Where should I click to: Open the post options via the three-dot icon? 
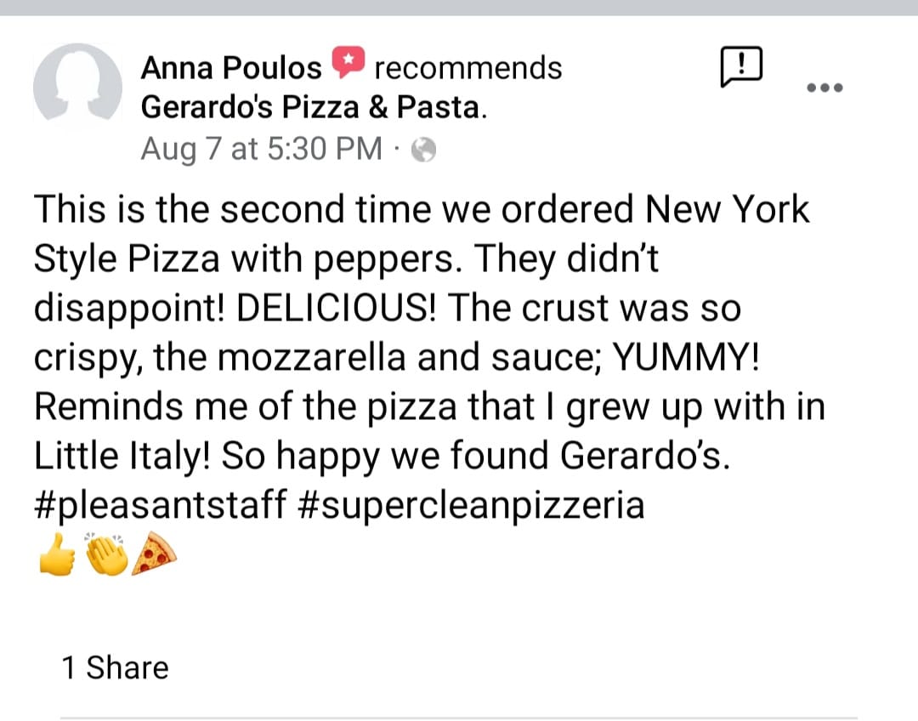823,85
